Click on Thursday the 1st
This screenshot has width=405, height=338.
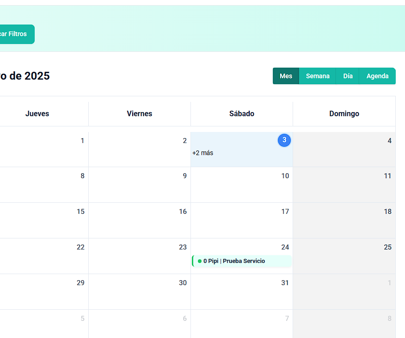click(x=44, y=149)
